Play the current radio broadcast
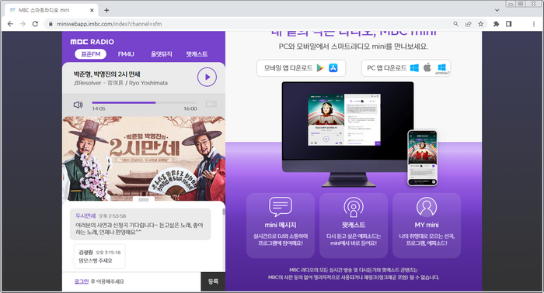Viewport: 544px width, 293px height. click(x=207, y=78)
